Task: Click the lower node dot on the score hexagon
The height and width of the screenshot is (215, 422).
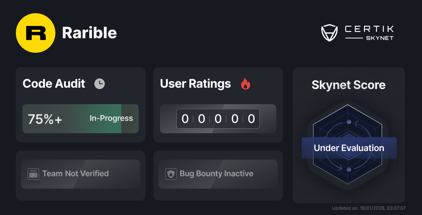Action: point(348,169)
